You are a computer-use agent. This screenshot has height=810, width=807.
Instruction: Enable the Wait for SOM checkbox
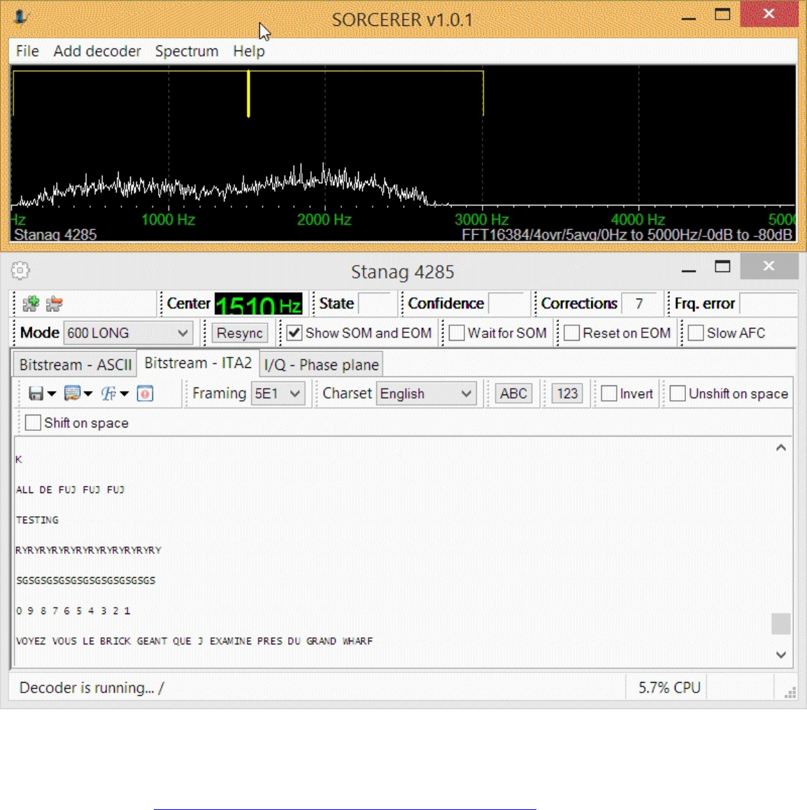[457, 333]
